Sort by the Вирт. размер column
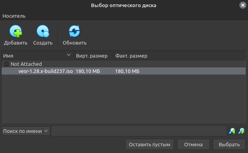The width and height of the screenshot is (248, 153). tap(94, 56)
